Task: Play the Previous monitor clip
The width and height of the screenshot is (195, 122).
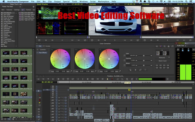Action: pos(167,40)
